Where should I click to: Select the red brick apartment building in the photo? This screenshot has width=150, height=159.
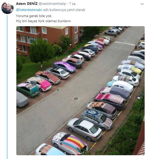pyautogui.click(x=48, y=39)
